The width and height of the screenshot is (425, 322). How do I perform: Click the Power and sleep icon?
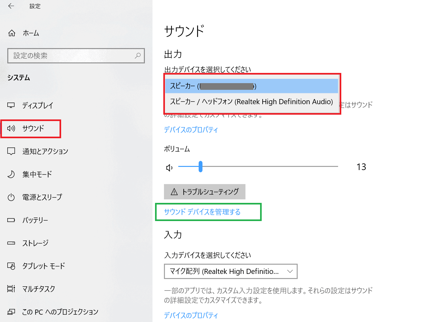[11, 197]
